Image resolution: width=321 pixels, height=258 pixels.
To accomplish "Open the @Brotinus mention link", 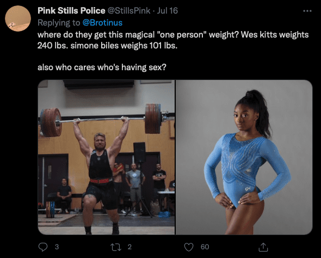I will click(102, 23).
